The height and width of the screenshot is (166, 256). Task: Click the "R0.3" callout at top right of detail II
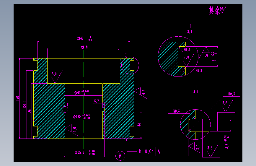coord(232,94)
